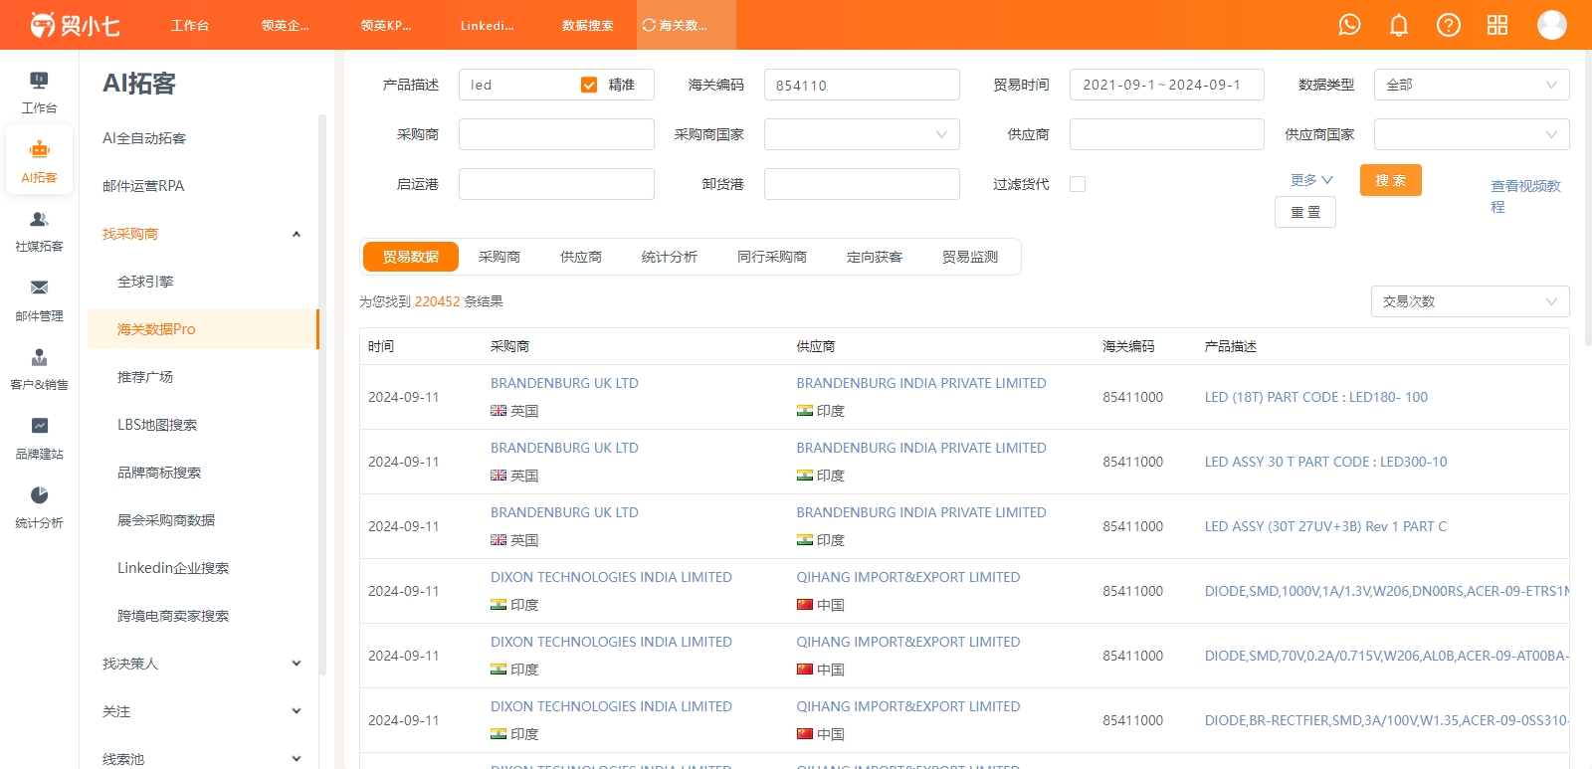
Task: Click the 启运港 input field
Action: pyautogui.click(x=556, y=184)
